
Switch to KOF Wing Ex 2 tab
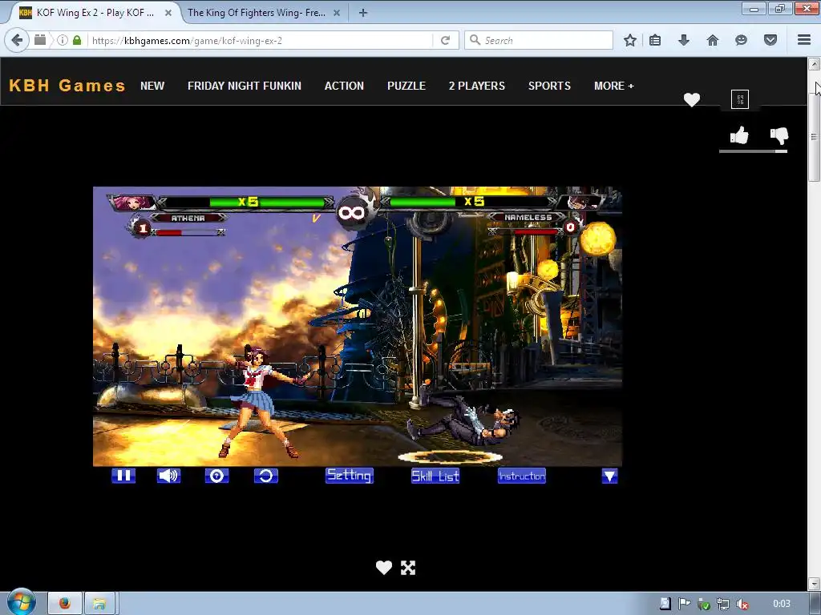(95, 13)
